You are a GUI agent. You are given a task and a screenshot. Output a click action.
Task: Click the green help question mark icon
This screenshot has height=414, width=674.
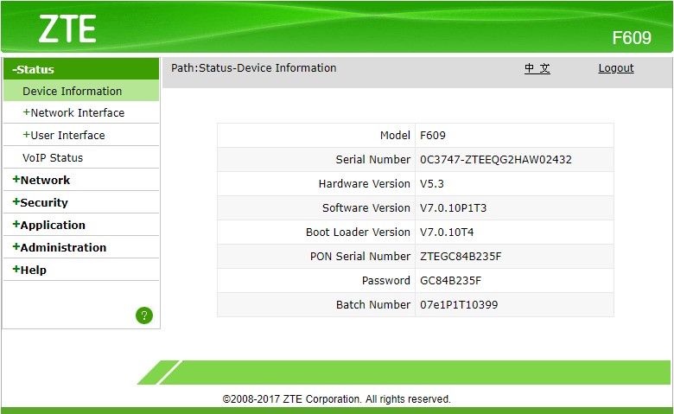(144, 315)
